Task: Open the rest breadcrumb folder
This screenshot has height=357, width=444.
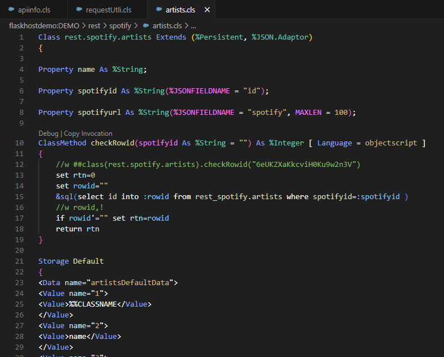Action: point(94,26)
